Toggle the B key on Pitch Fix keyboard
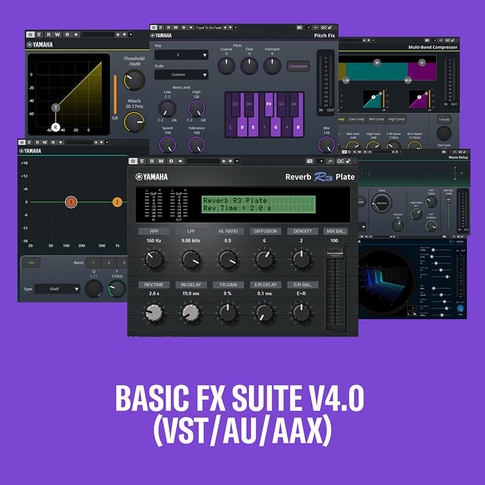The height and width of the screenshot is (485, 485). point(298,127)
